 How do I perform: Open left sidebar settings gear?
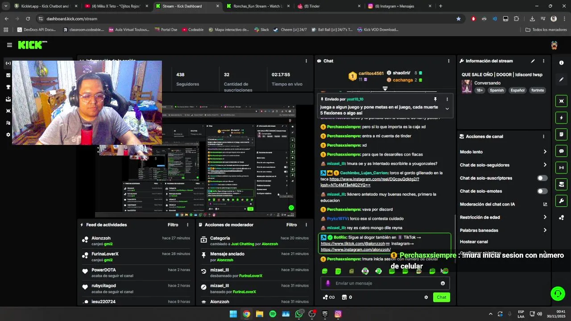tap(8, 135)
